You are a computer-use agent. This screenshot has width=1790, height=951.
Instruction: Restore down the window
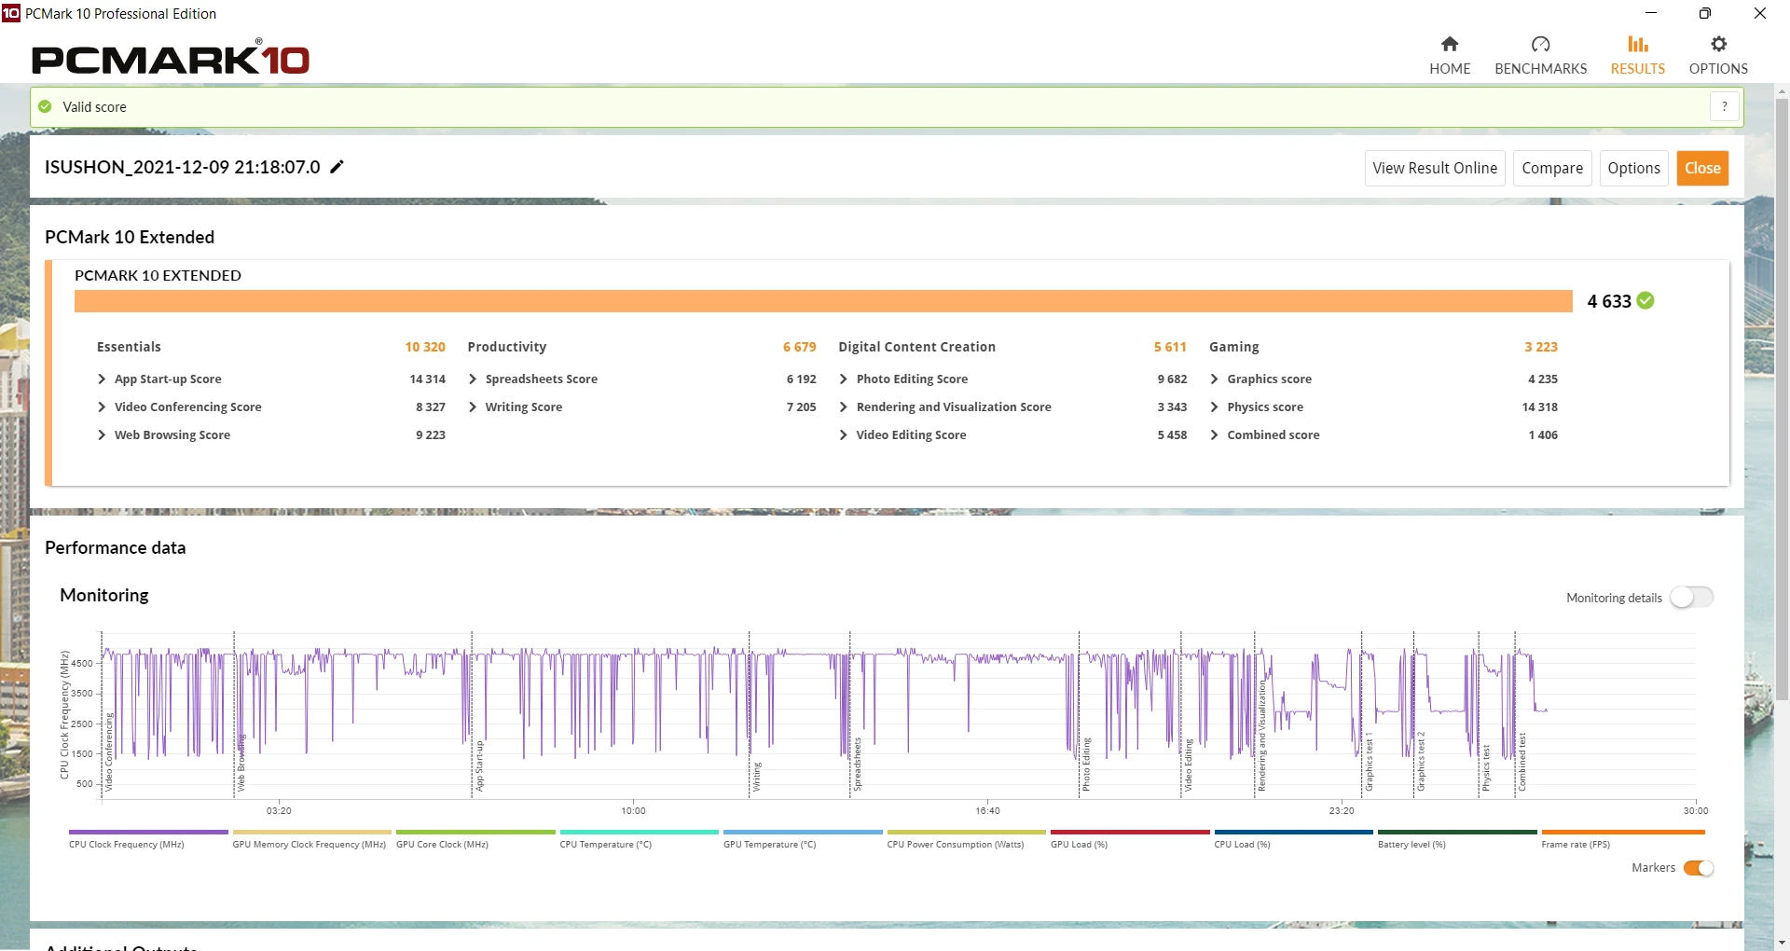coord(1704,13)
